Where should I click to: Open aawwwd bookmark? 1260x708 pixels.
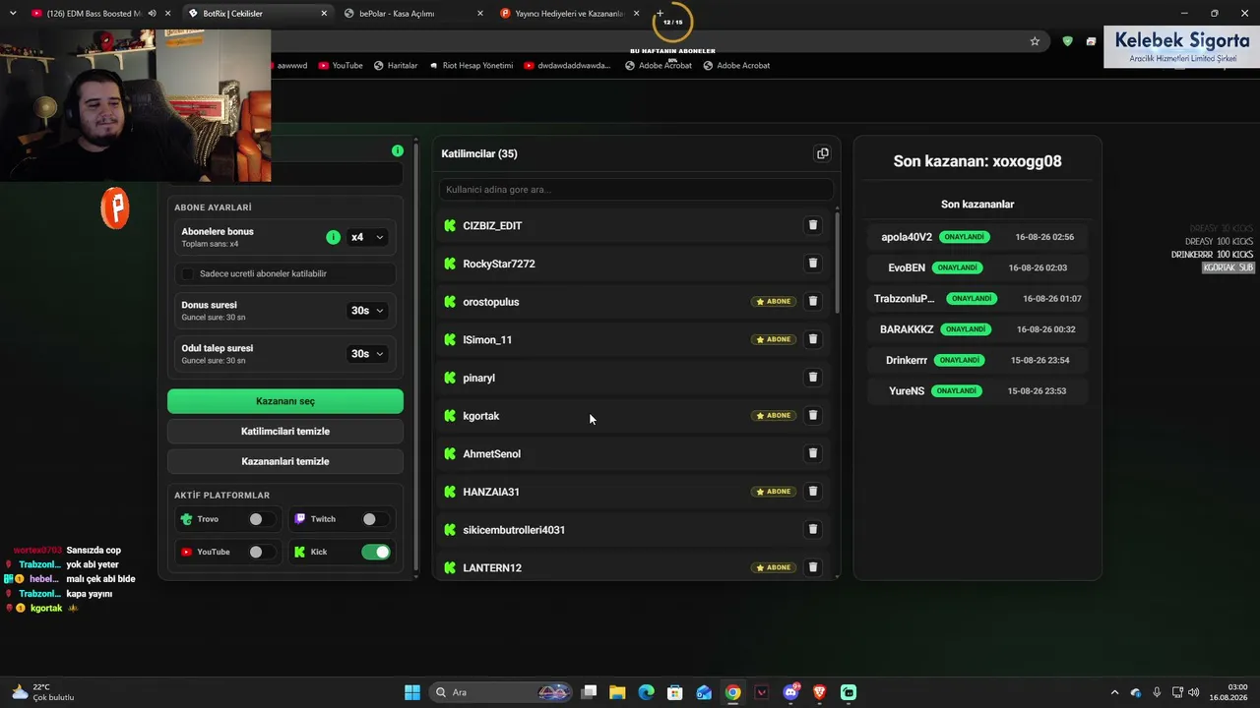click(290, 66)
